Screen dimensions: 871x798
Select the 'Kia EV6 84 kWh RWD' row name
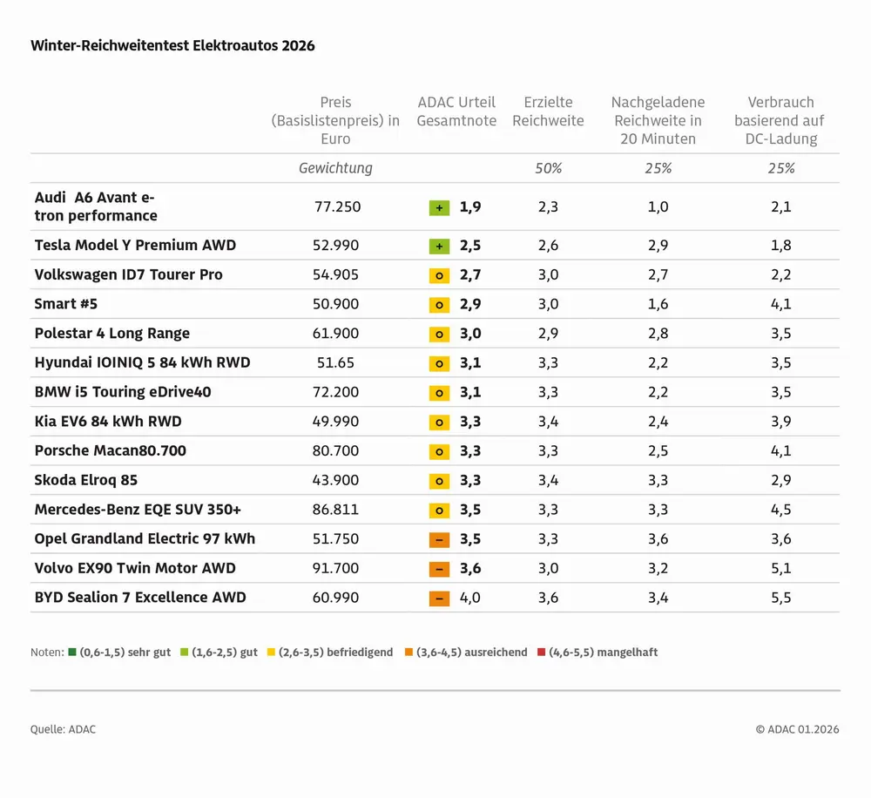pos(108,422)
